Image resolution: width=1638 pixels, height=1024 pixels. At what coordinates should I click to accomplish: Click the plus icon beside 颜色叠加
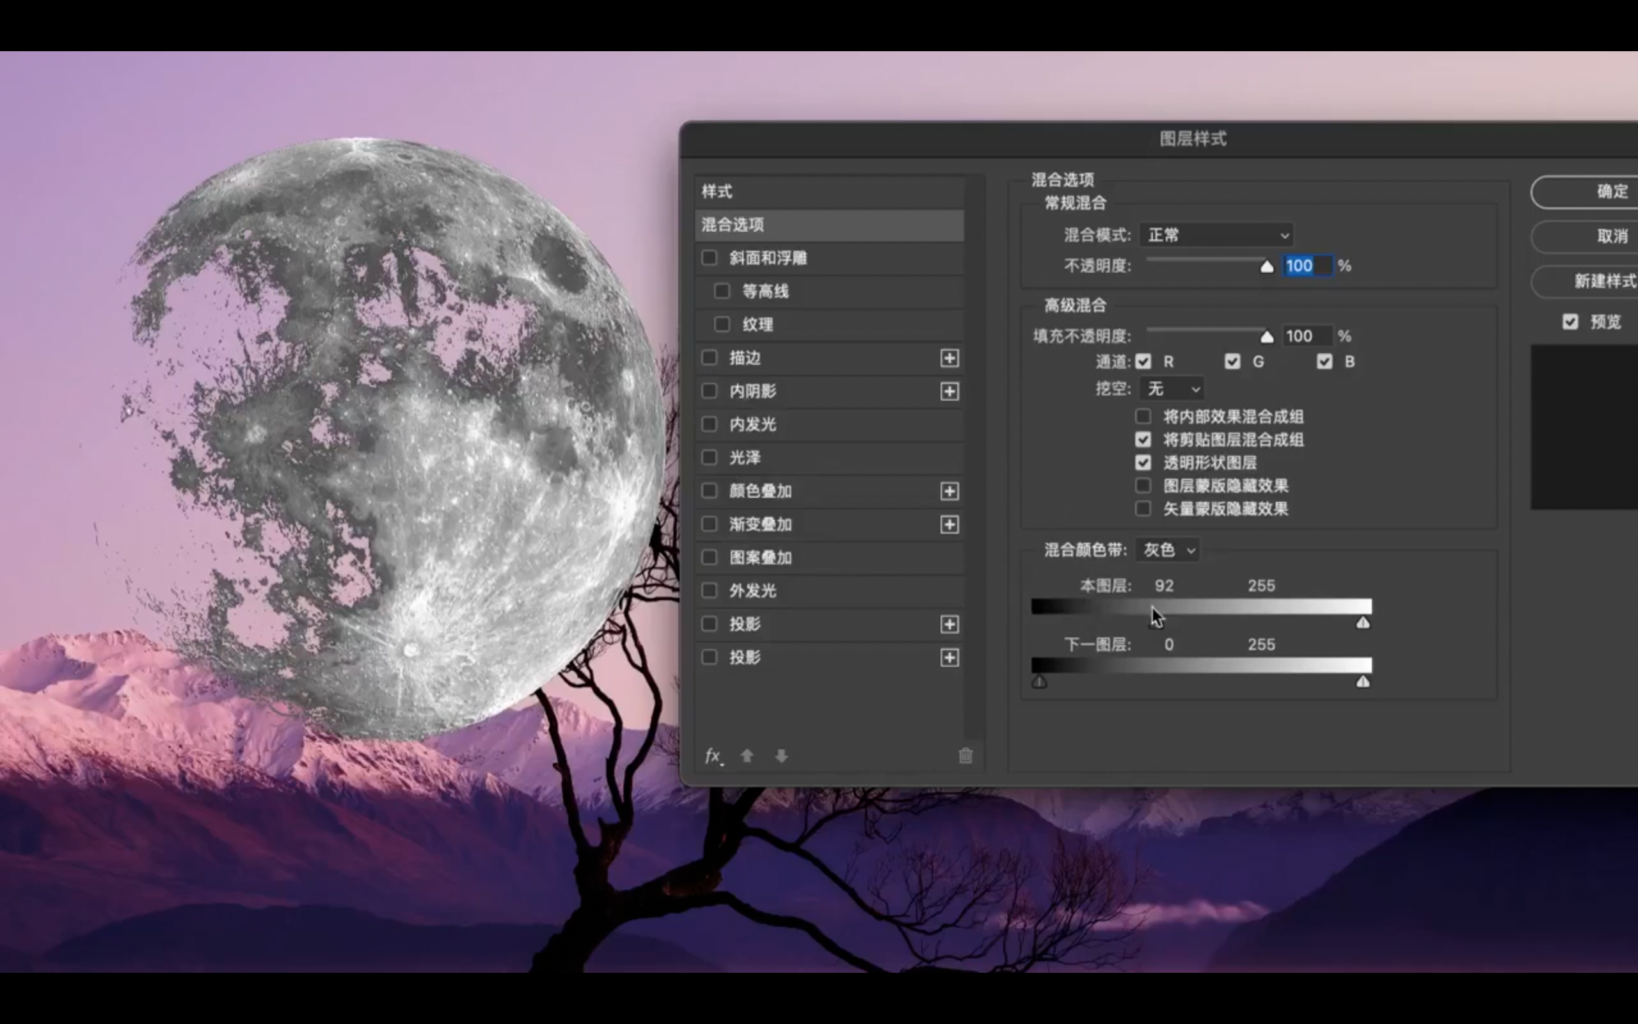point(949,491)
